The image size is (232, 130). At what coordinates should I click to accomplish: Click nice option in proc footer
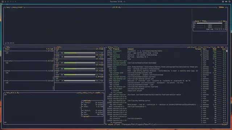pos(147,125)
